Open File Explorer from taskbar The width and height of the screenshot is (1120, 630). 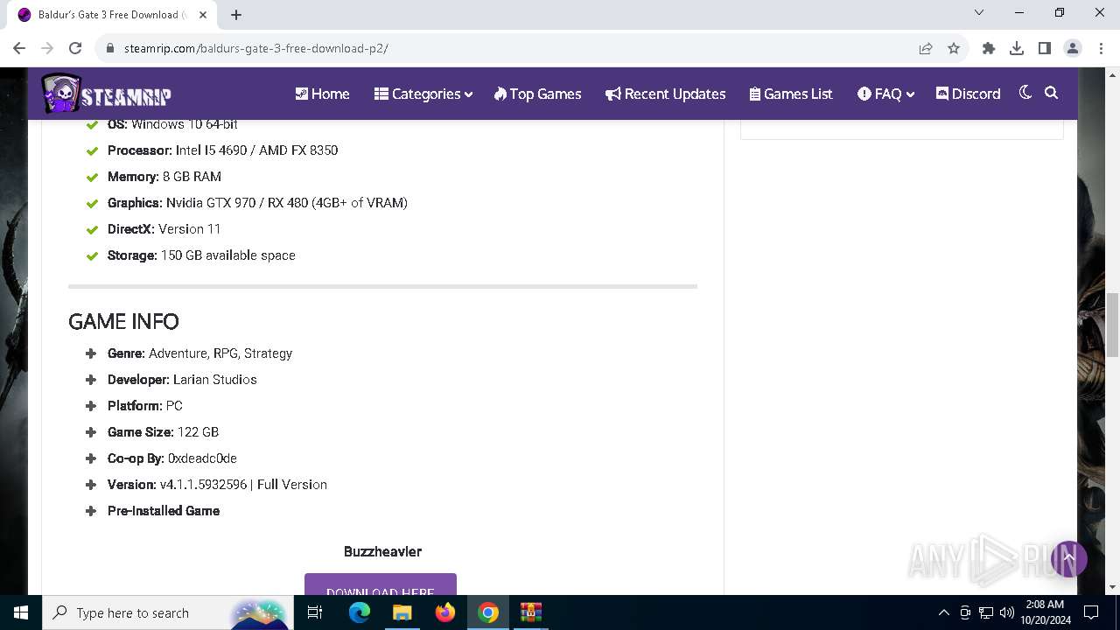point(402,612)
